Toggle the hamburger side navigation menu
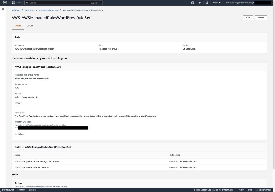 pos(3,9)
